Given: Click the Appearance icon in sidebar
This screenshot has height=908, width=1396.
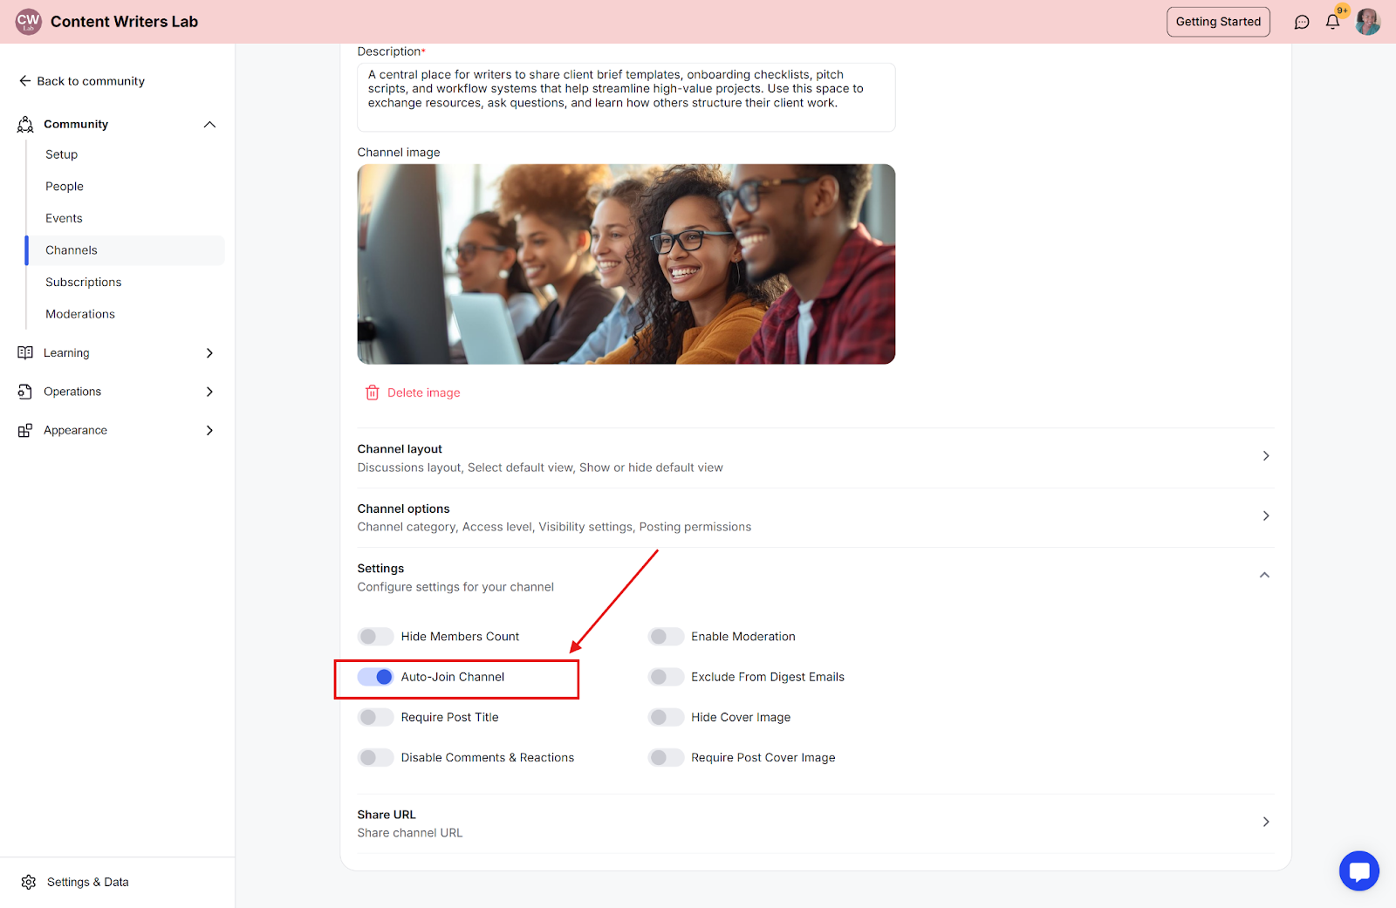Looking at the screenshot, I should pos(25,430).
